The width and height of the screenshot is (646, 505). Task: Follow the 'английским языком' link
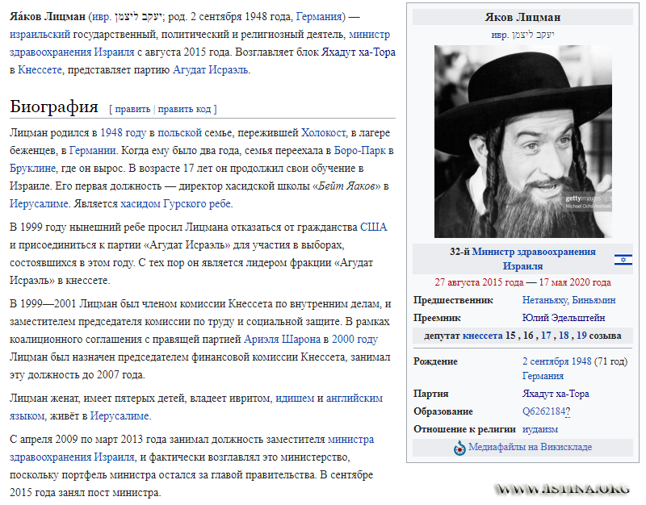196,407
